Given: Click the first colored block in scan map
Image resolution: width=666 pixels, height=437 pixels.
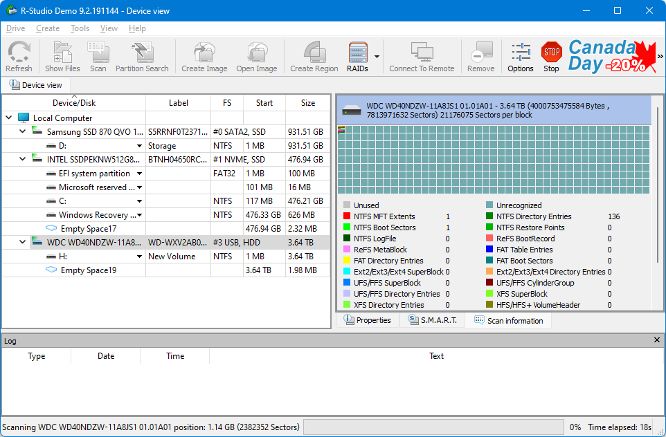Looking at the screenshot, I should tap(341, 129).
